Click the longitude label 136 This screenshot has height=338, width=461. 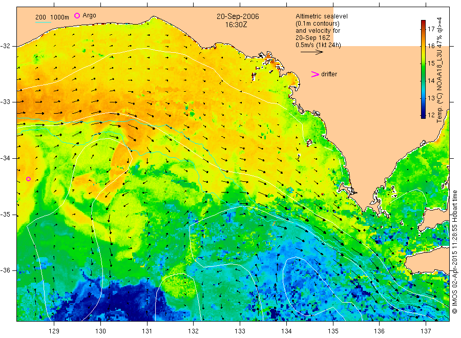pos(379,331)
